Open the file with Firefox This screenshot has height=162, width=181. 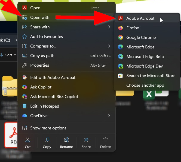tap(132, 28)
